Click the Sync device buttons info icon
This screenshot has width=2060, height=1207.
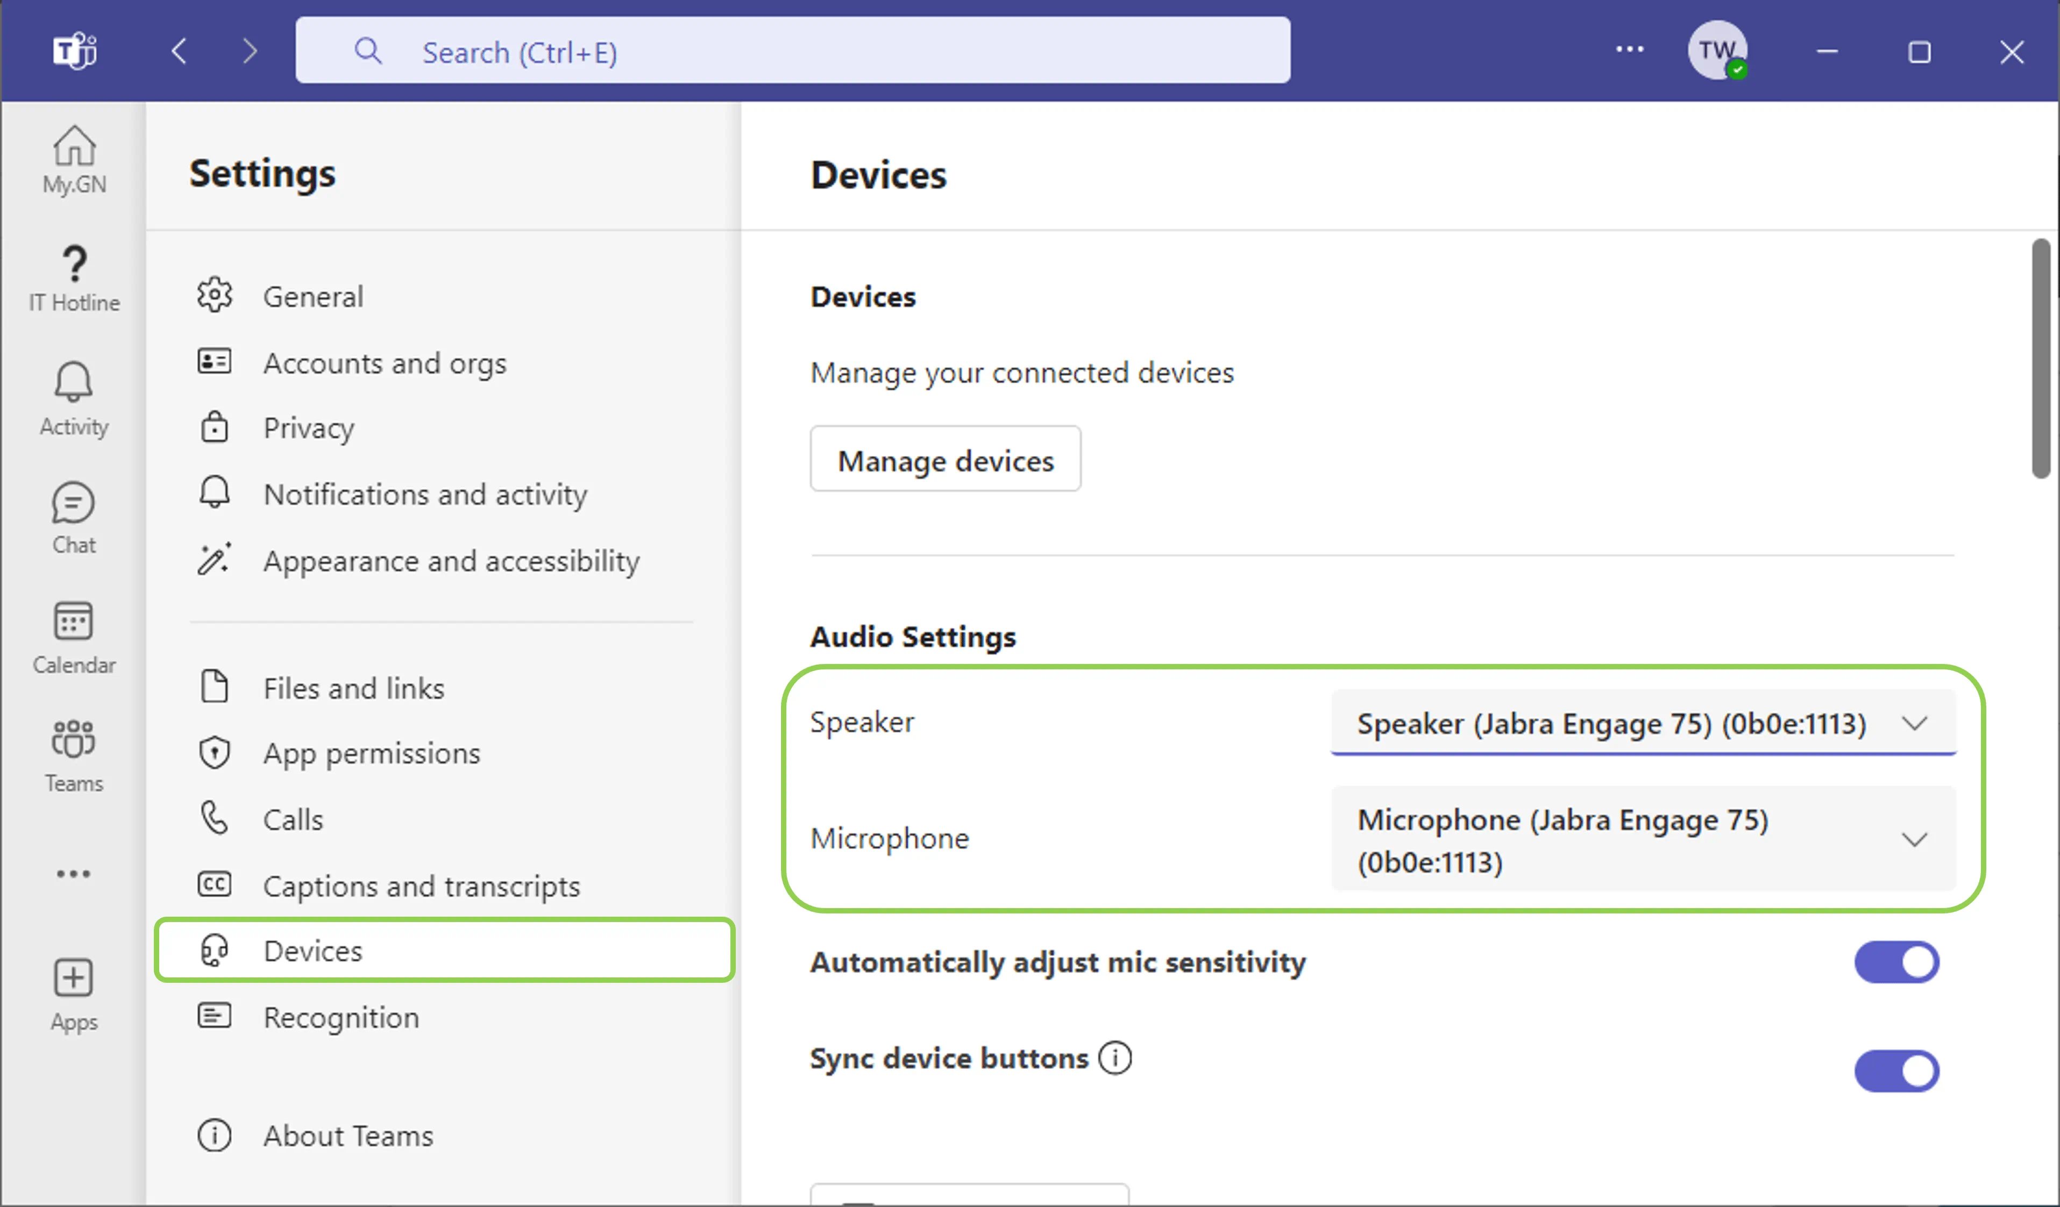tap(1115, 1058)
